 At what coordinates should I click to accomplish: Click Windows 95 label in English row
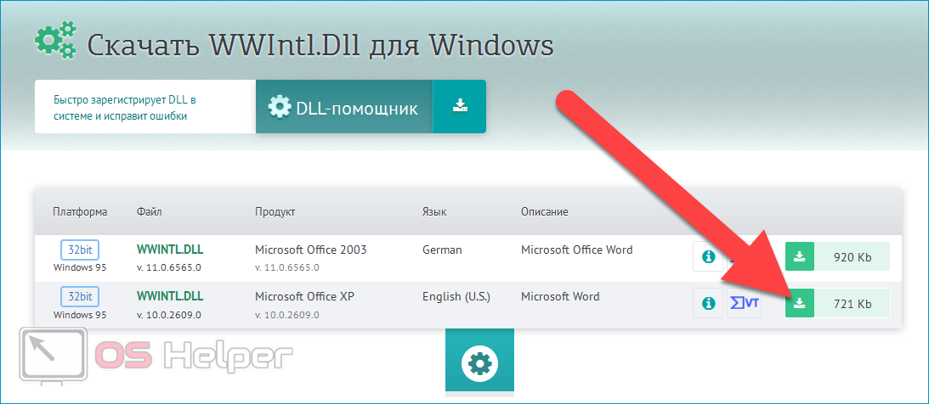(x=80, y=314)
